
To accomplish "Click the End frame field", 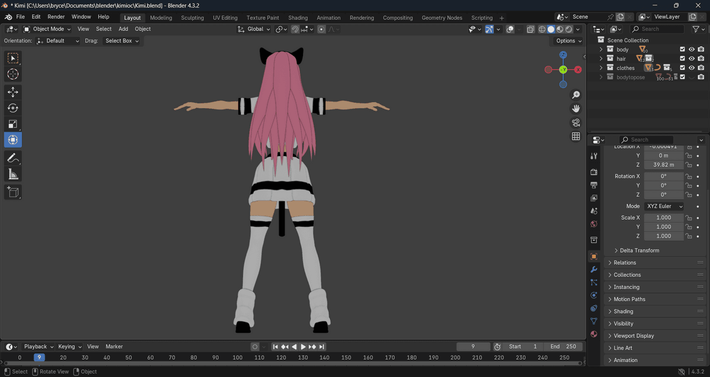I will click(563, 347).
